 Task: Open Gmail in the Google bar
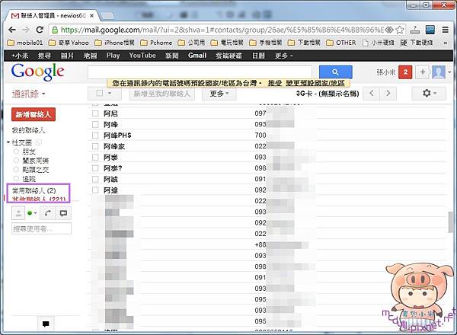[x=197, y=56]
